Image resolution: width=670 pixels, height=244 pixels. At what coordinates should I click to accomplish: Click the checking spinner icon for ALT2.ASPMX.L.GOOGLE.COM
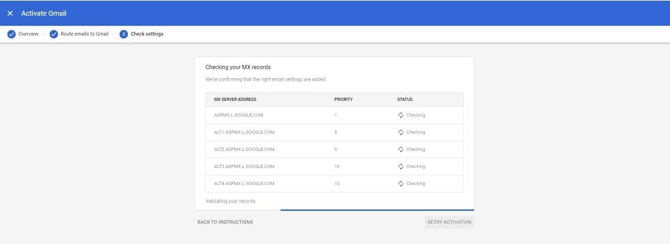click(401, 149)
